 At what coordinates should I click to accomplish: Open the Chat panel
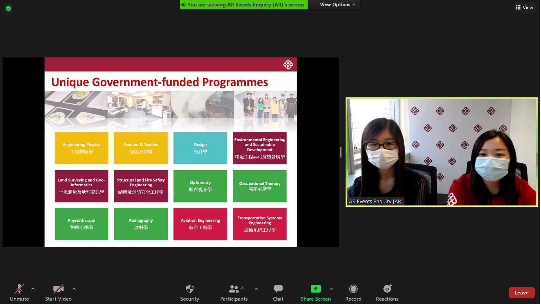pos(278,292)
